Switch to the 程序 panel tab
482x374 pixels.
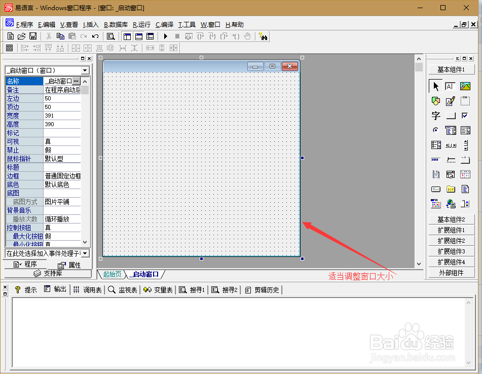tap(25, 265)
